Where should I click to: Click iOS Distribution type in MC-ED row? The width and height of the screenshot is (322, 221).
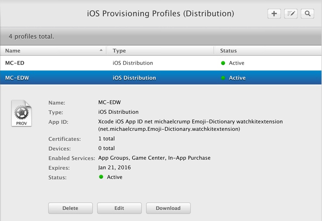point(133,63)
